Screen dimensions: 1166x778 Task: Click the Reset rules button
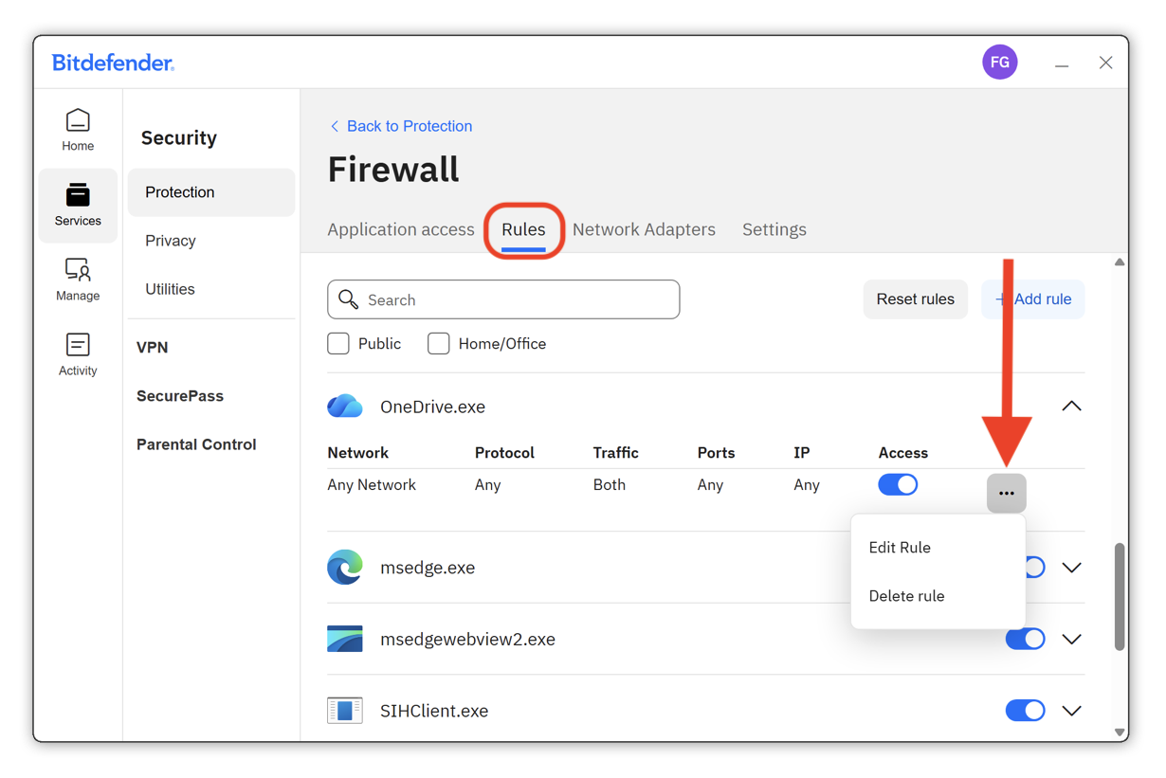pyautogui.click(x=915, y=299)
